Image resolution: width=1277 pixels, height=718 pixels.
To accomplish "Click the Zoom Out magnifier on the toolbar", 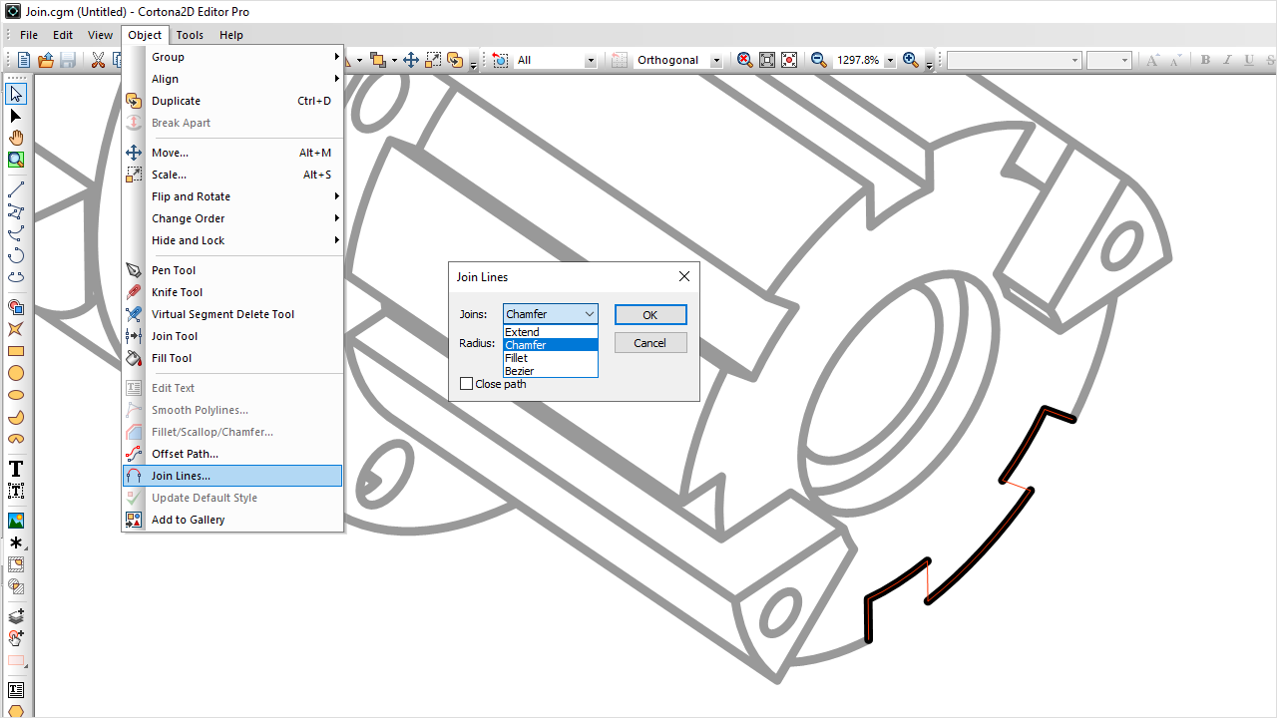I will 818,60.
